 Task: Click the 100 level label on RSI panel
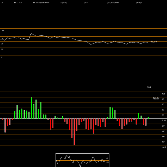click(3, 30)
